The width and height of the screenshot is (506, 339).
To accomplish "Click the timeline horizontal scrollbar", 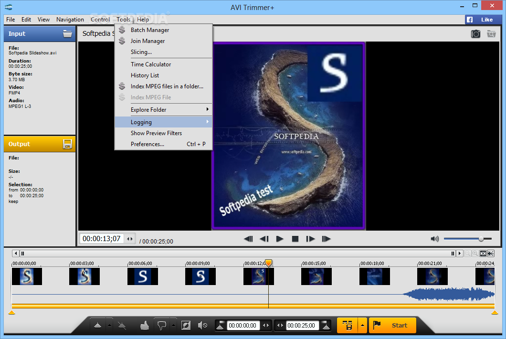I will click(x=238, y=254).
